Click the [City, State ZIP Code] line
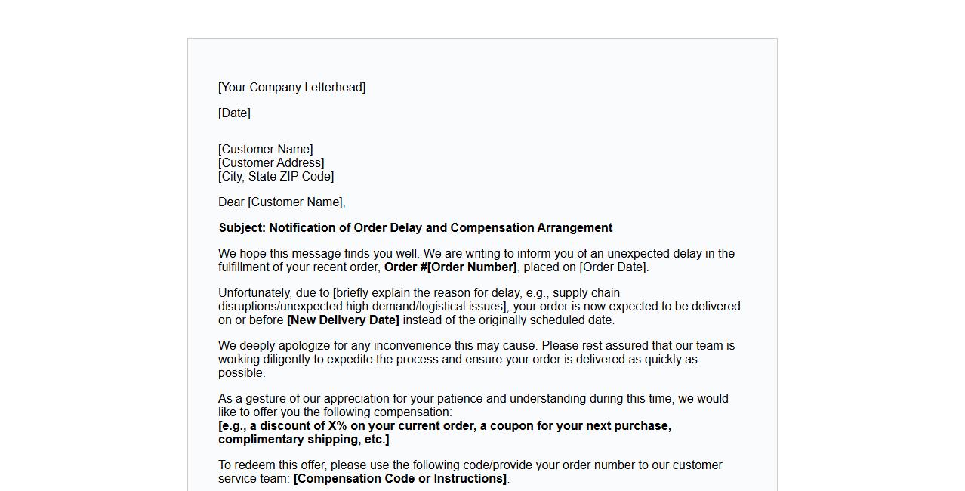965x491 pixels. point(276,177)
